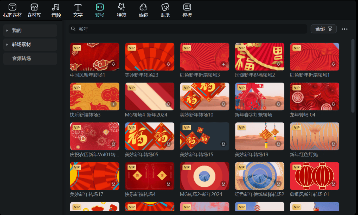358x215 pixels.
Task: Download the 中国风新年转场1 transition
Action: 113,64
